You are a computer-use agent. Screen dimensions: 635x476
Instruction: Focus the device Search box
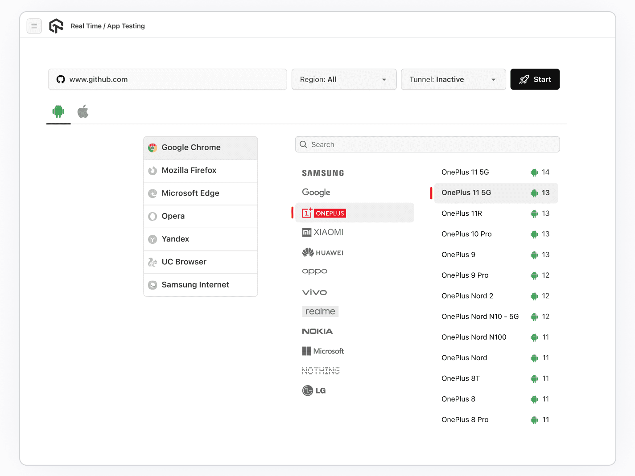pos(427,144)
